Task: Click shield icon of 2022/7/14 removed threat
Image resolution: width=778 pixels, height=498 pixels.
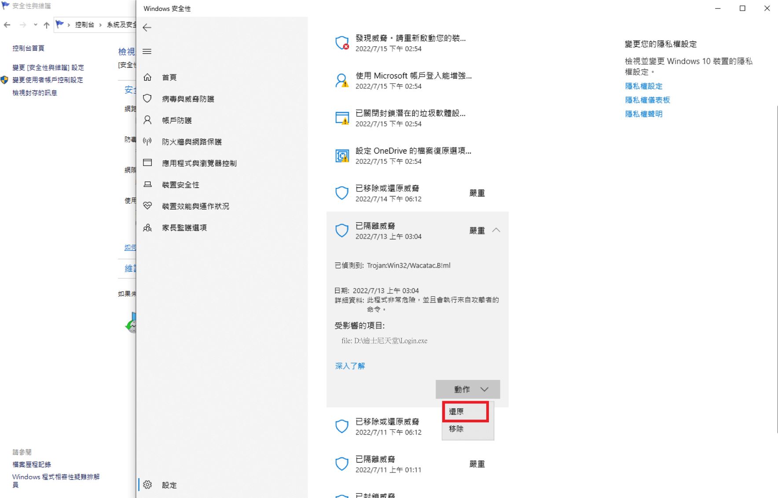Action: [x=342, y=193]
